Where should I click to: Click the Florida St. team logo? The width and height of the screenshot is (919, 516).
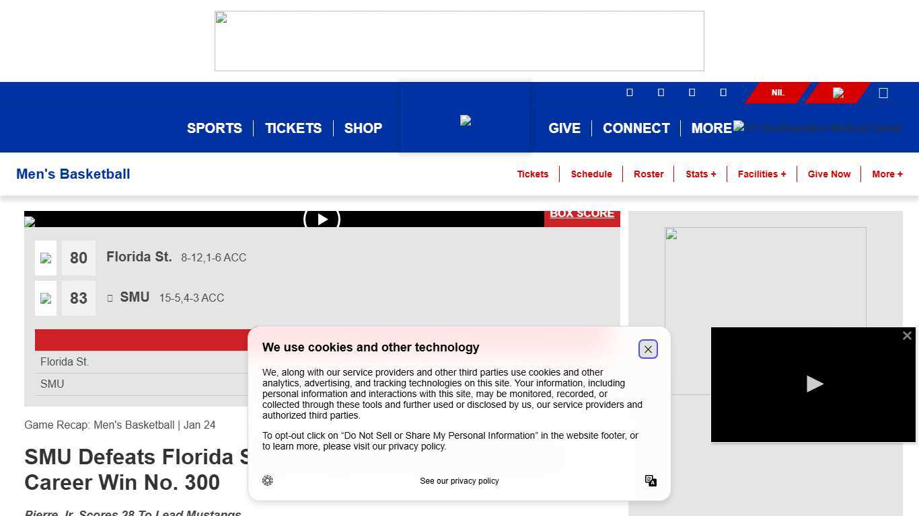pos(46,258)
